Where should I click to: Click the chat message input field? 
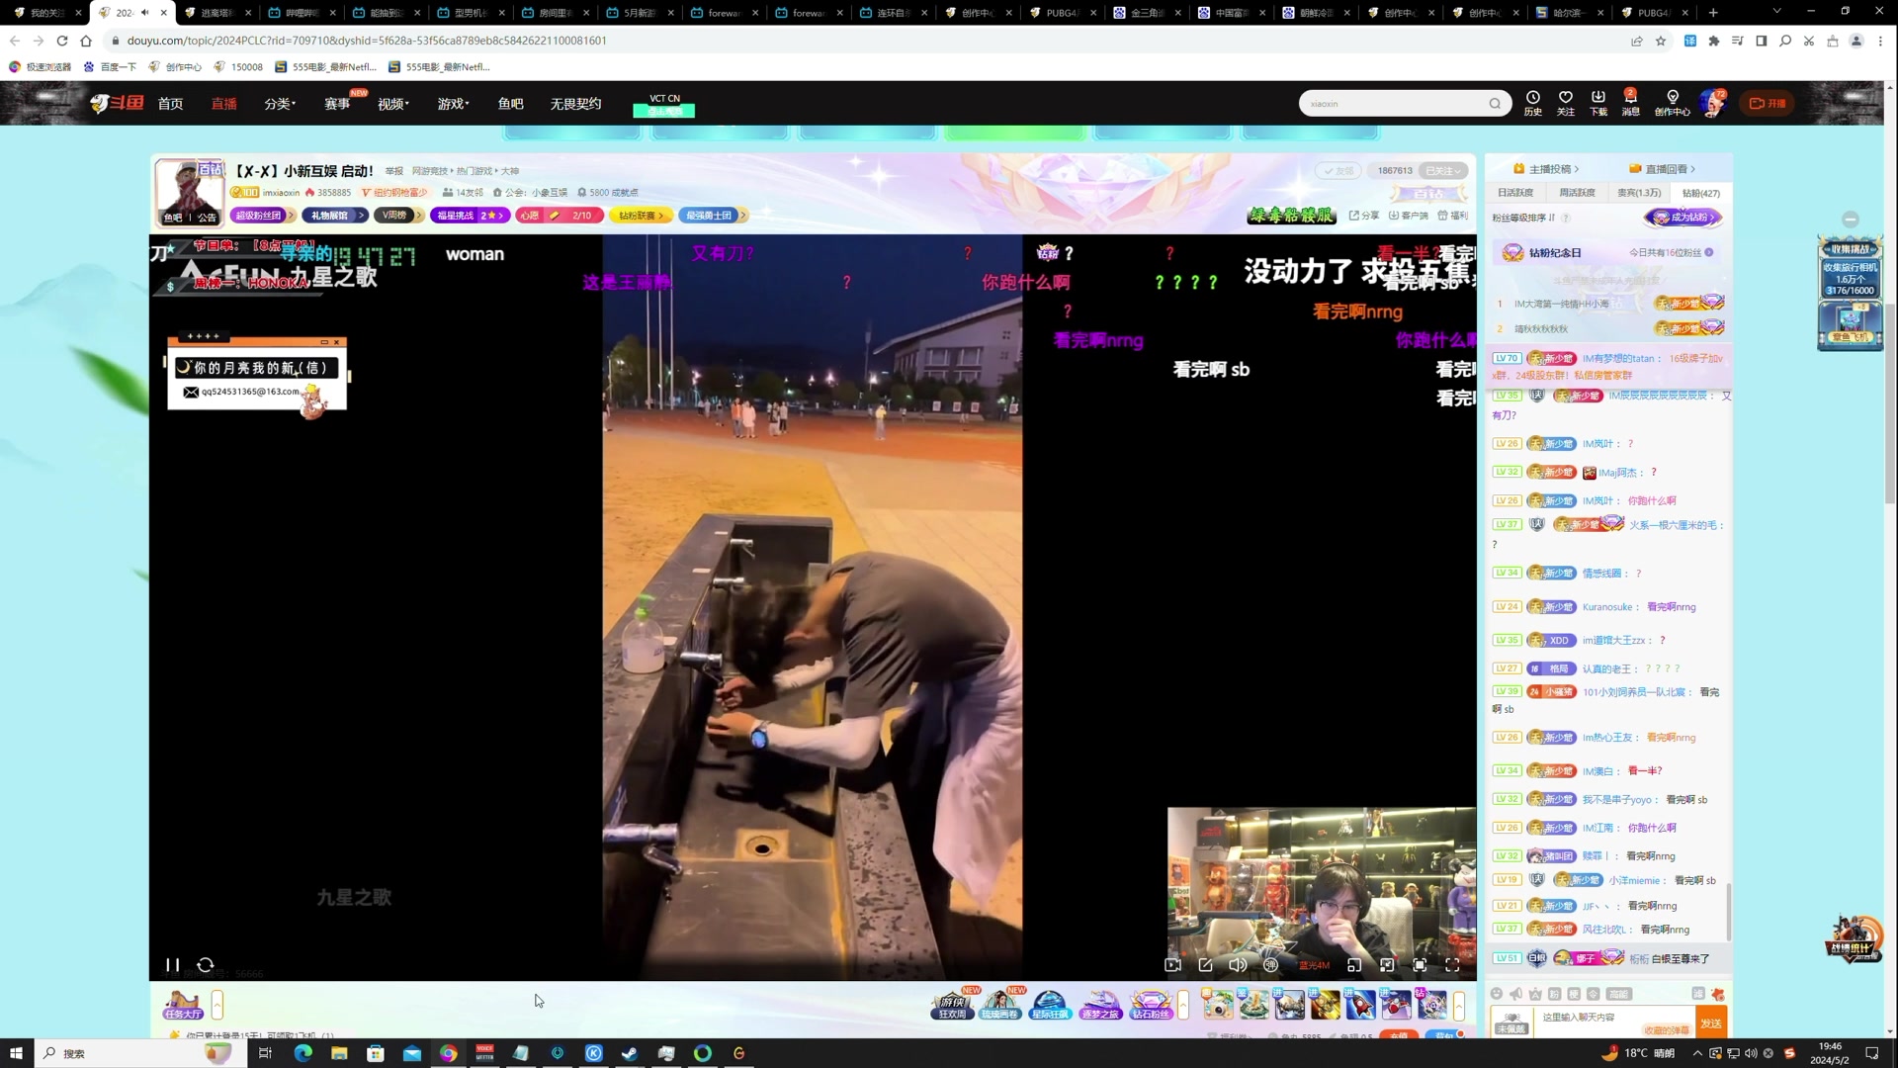[x=1592, y=1018]
